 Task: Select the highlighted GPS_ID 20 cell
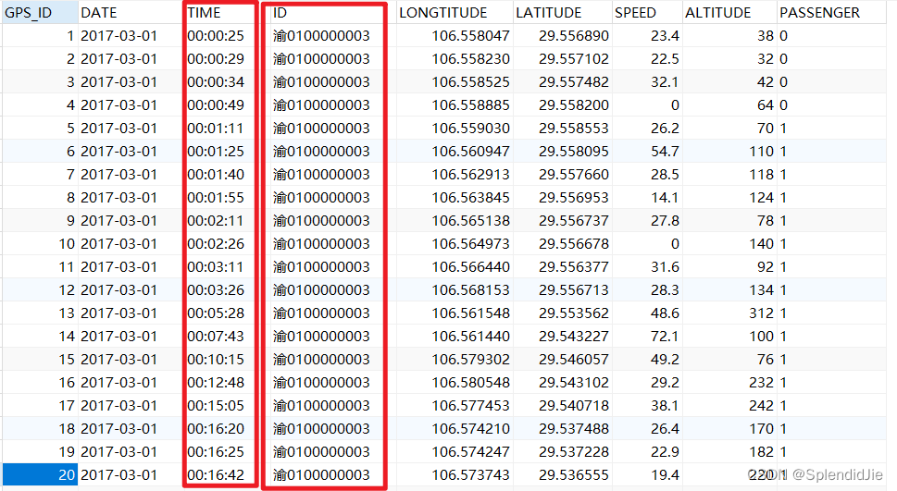(40, 475)
